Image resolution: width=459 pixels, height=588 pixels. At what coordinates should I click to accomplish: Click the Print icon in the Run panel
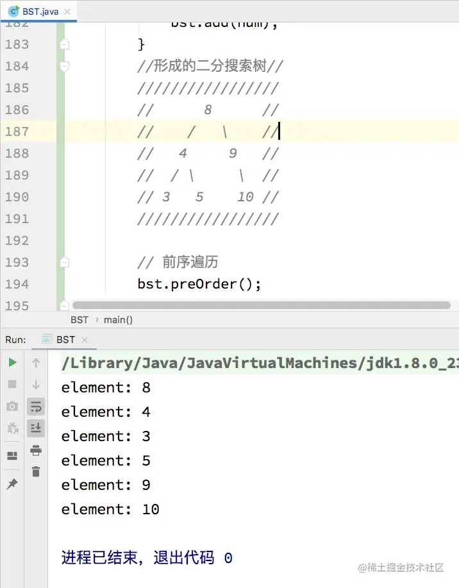[36, 450]
